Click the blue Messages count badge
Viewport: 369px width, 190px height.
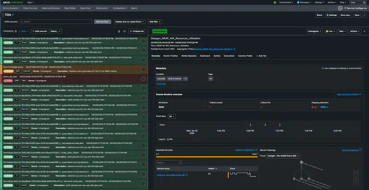pos(298,2)
